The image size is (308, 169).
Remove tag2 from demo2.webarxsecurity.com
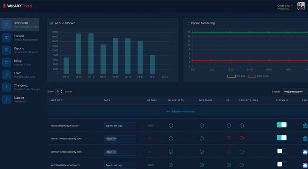click(115, 152)
